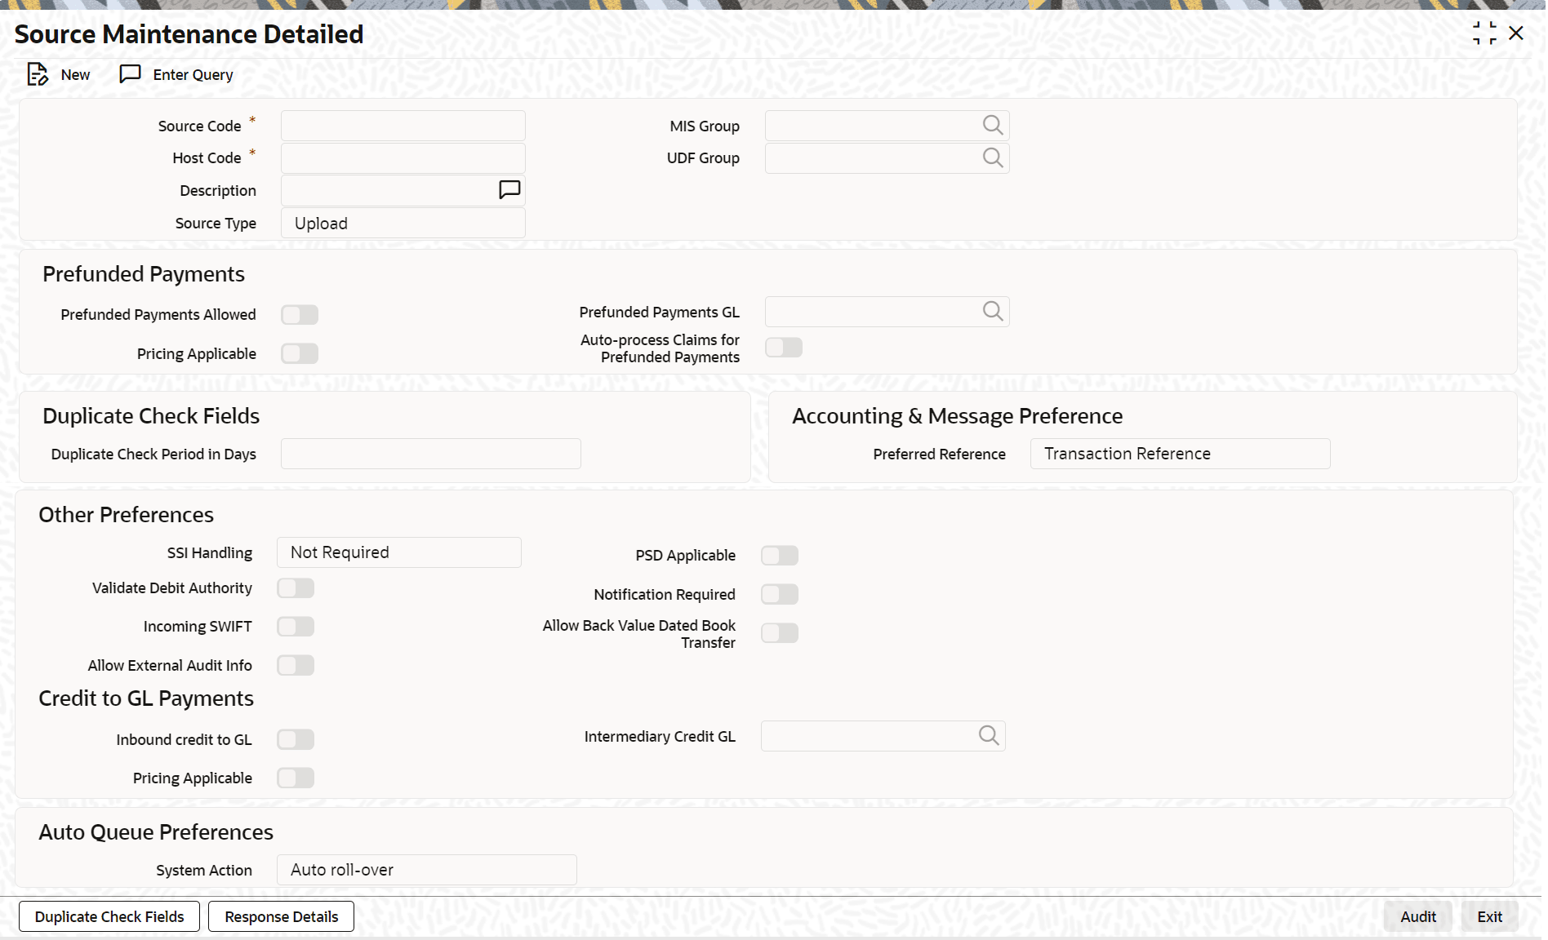
Task: Open the Response Details tab button
Action: (281, 916)
